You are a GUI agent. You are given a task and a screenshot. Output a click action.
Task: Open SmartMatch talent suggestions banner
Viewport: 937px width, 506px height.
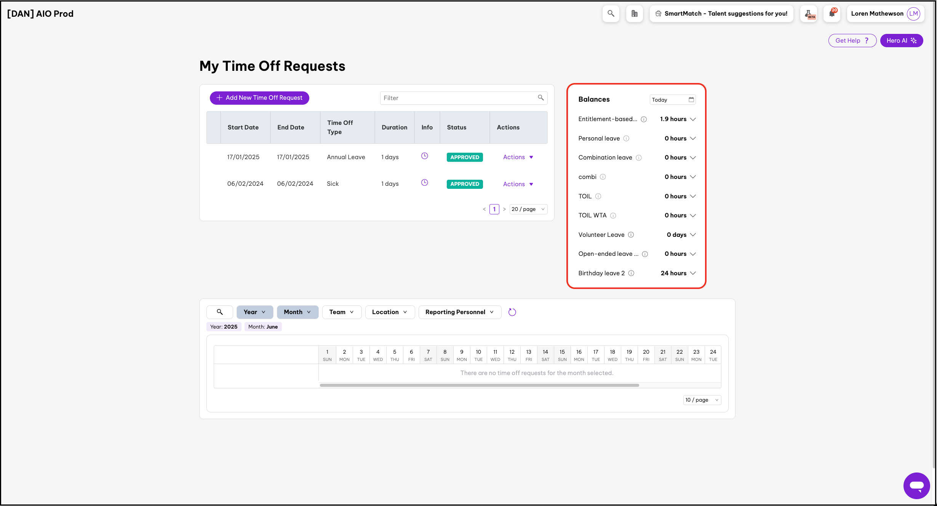(721, 14)
